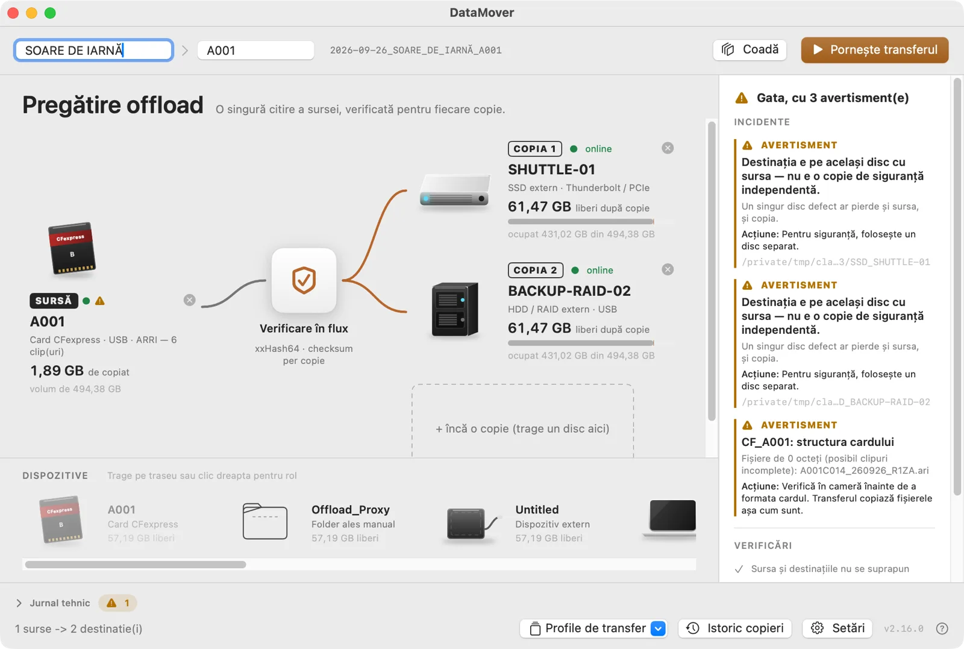This screenshot has width=964, height=649.
Task: Click the version label v2.16.0
Action: click(904, 629)
